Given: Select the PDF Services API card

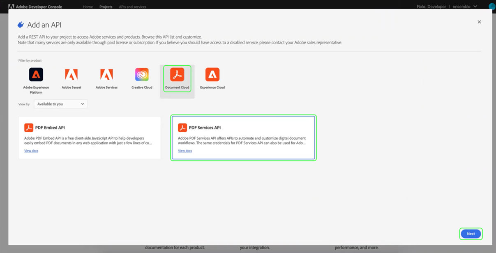Looking at the screenshot, I should tap(243, 138).
